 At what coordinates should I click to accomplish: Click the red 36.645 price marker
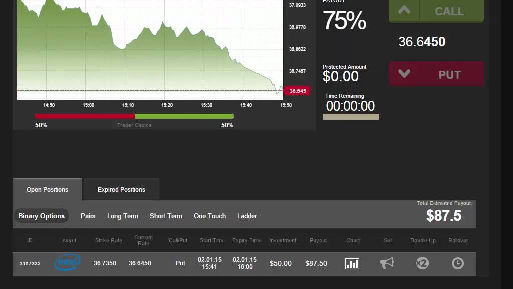[297, 91]
